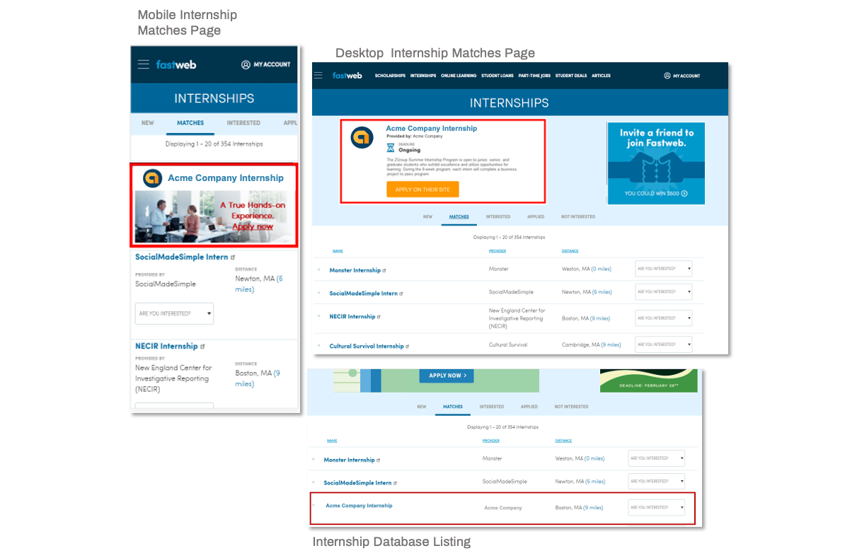Click the external-link icon beside desktop Monster Internship

tap(384, 271)
